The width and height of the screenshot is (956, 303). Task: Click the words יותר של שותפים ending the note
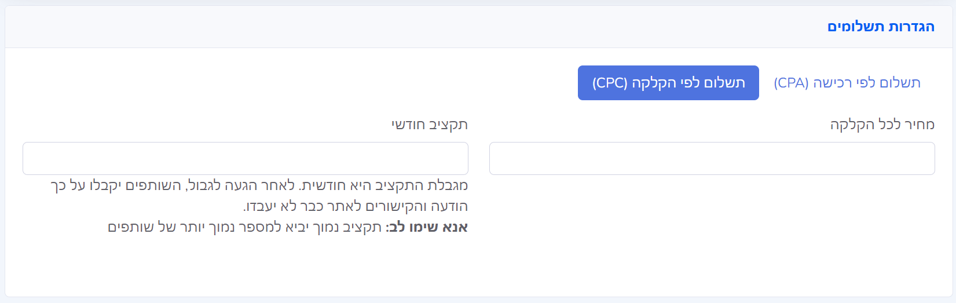point(144,227)
